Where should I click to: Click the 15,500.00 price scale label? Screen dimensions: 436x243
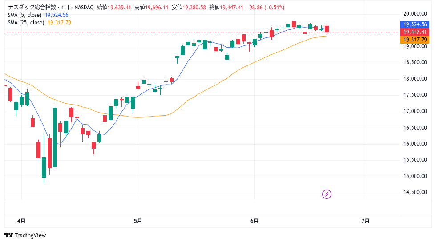click(x=415, y=160)
